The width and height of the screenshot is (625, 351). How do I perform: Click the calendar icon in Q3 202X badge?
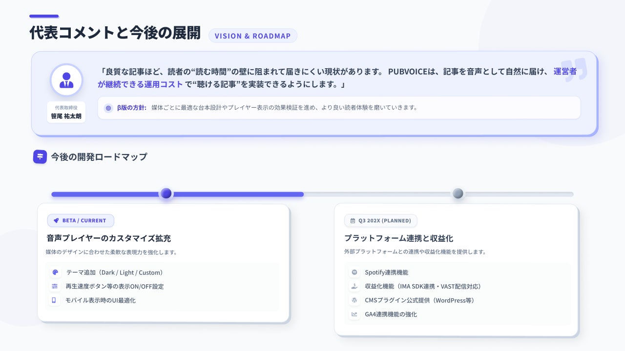point(353,220)
